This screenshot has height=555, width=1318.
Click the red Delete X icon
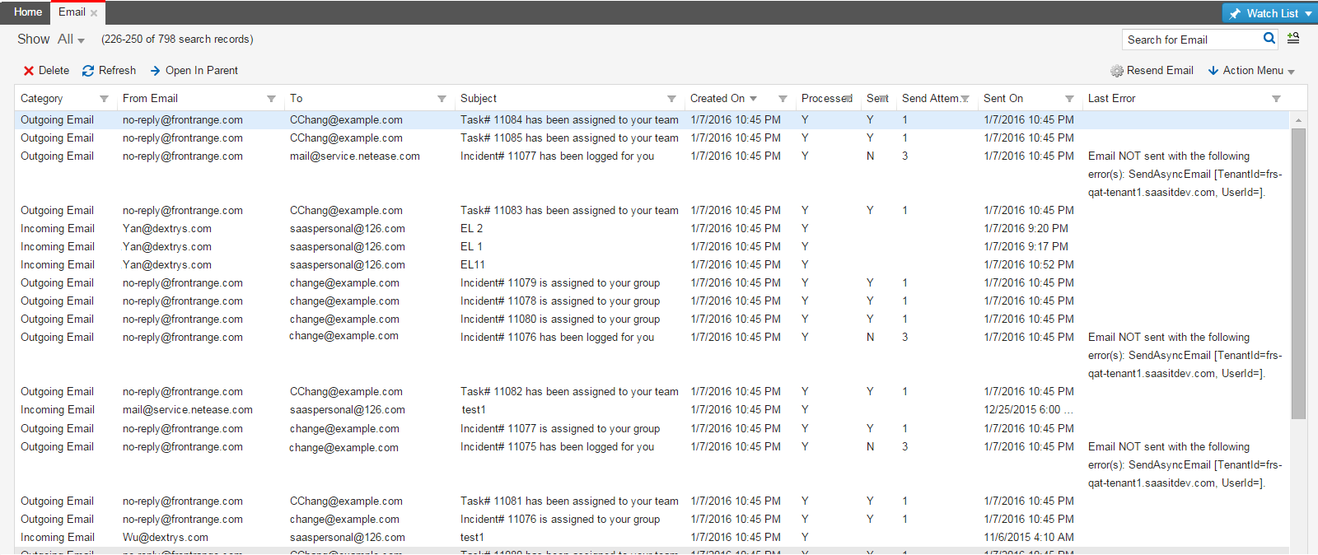(29, 71)
